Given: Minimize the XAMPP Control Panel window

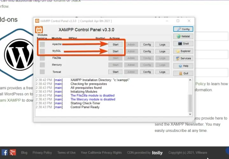Looking at the screenshot, I should pos(167,21).
